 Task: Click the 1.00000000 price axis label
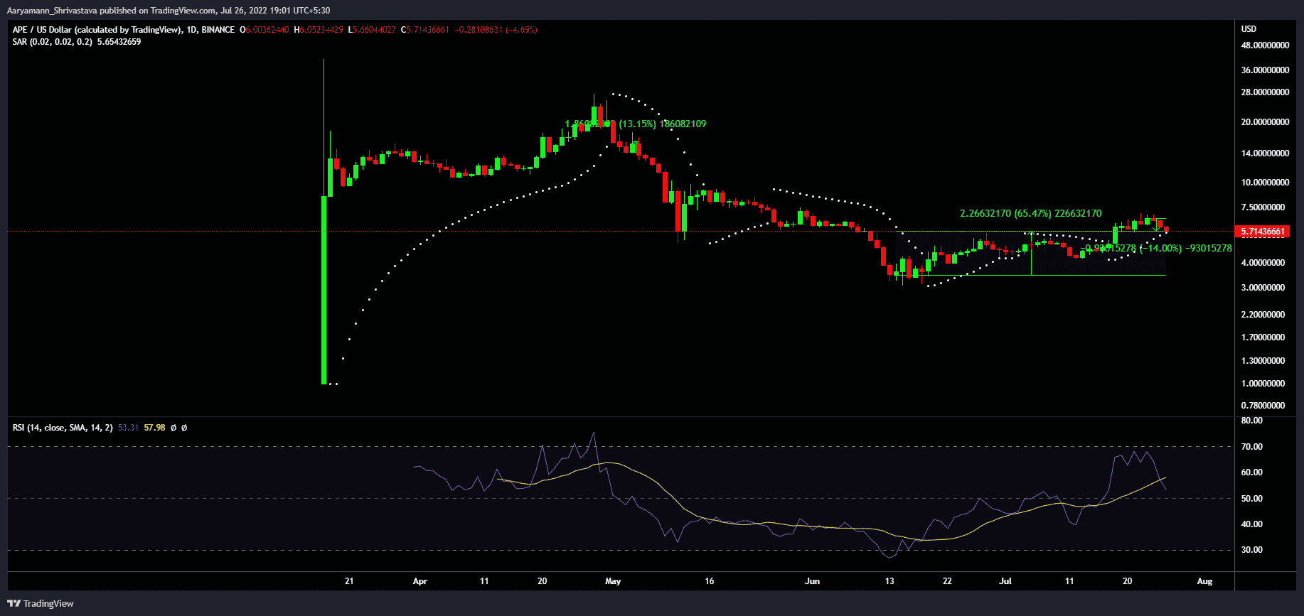(x=1263, y=384)
